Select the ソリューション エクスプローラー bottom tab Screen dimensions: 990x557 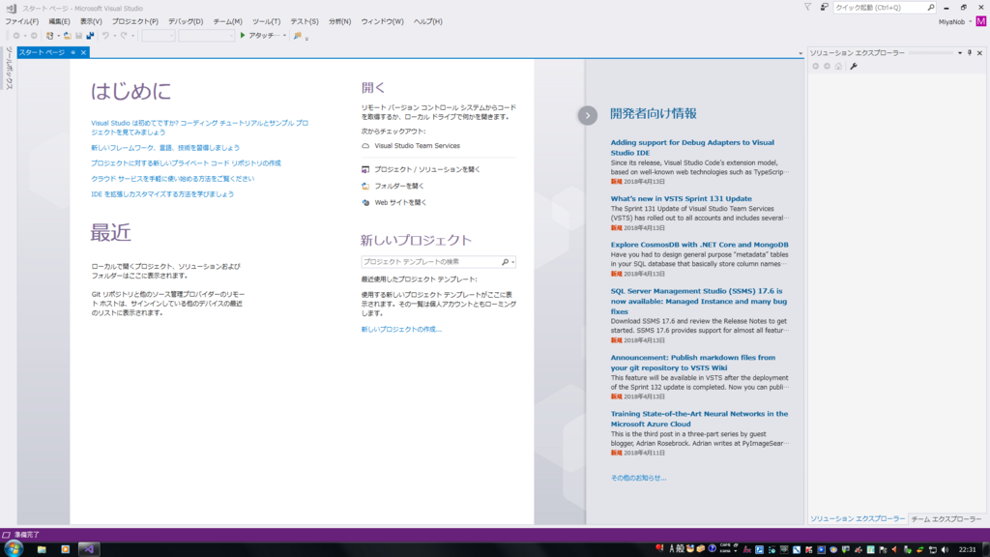coord(858,519)
